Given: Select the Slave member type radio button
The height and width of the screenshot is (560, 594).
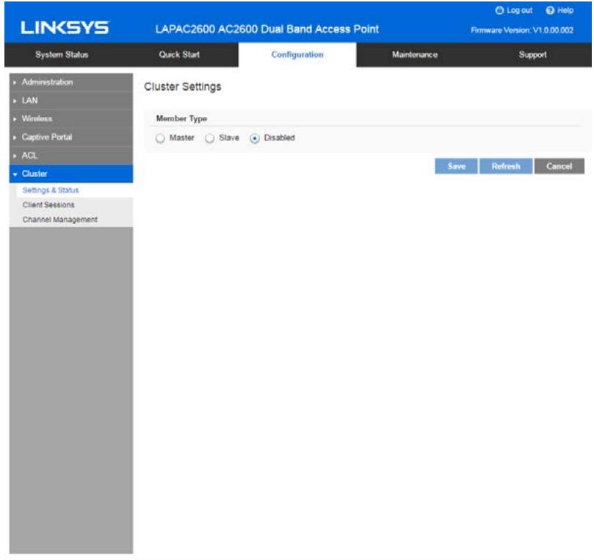Looking at the screenshot, I should pos(209,138).
